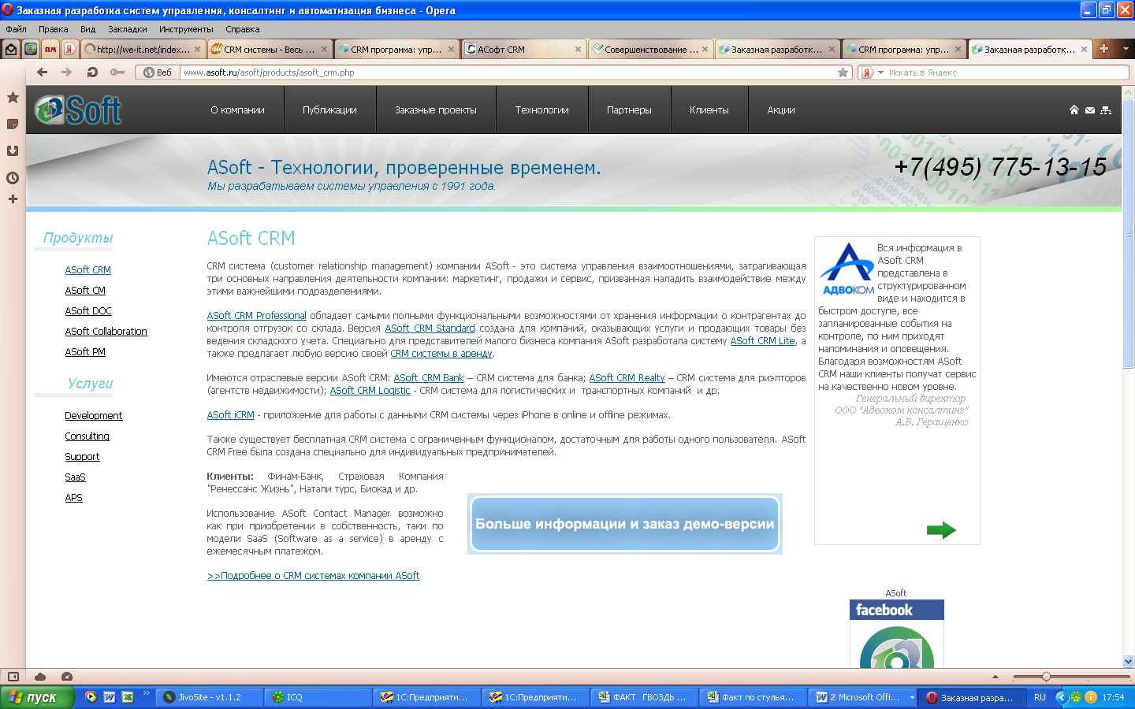Open the Партнеры site menu item
1135x709 pixels.
pyautogui.click(x=629, y=110)
